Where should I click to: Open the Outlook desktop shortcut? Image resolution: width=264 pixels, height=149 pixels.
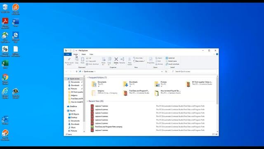pos(5,120)
